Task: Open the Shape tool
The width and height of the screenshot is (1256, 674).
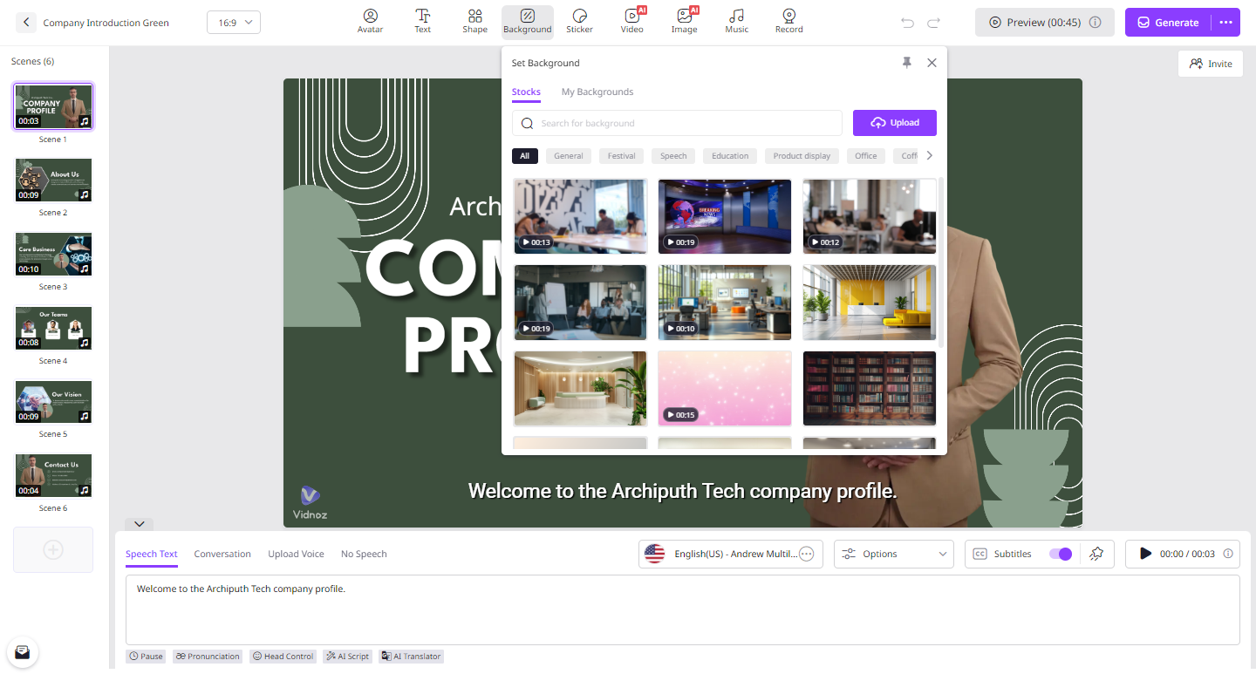Action: coord(474,22)
